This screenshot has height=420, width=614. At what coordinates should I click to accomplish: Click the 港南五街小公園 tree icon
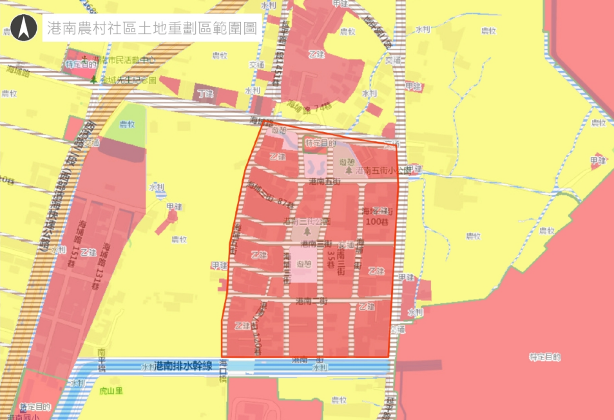(x=349, y=170)
